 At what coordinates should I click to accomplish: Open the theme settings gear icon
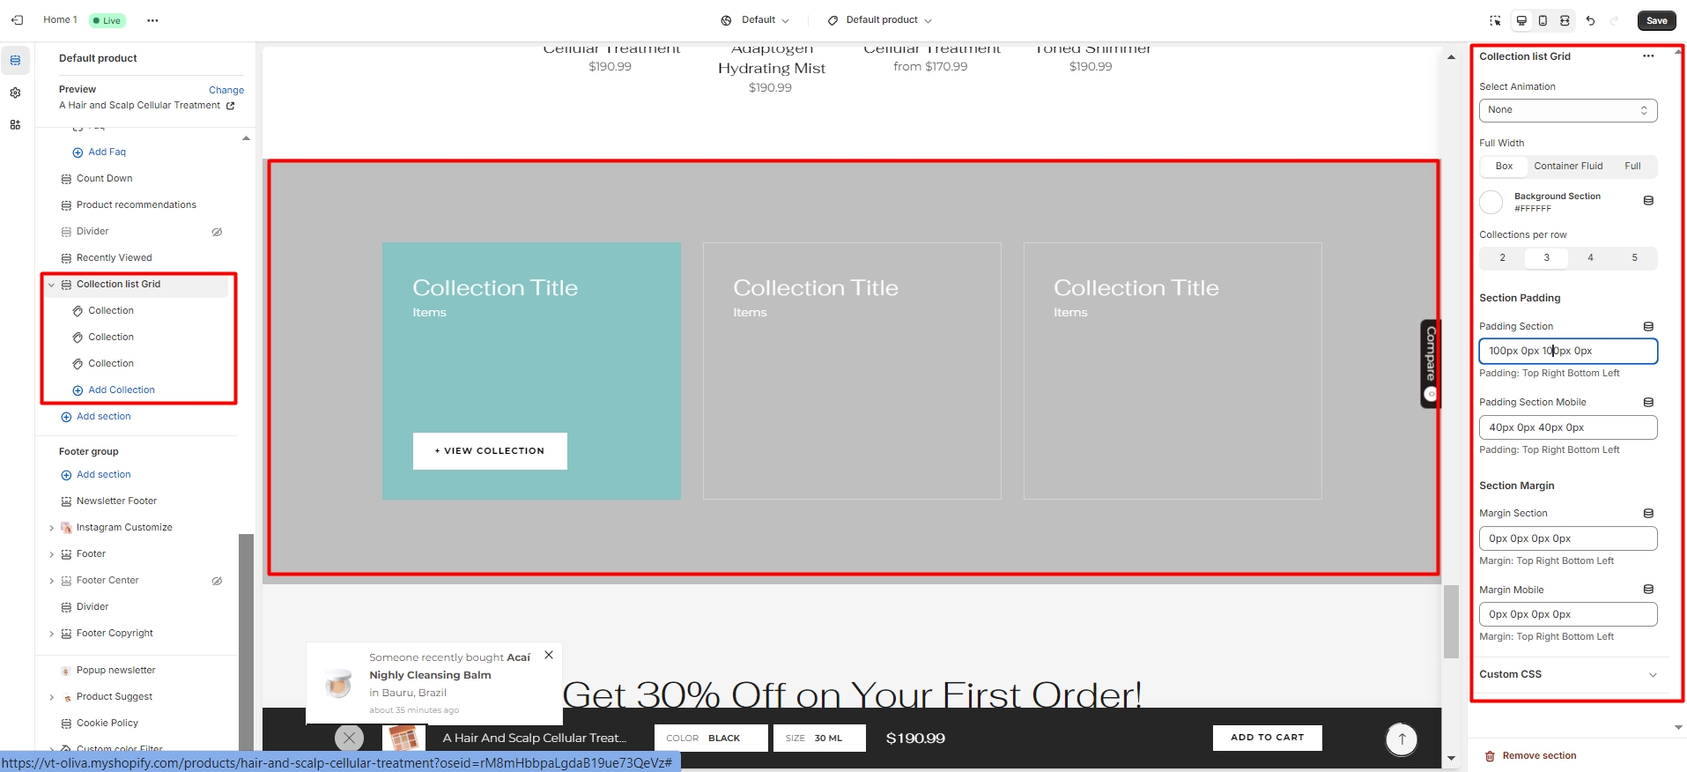pyautogui.click(x=15, y=93)
